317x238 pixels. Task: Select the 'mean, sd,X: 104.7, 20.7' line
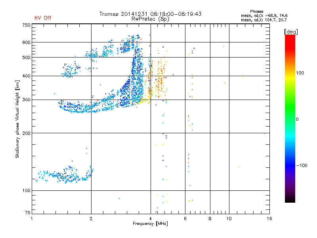click(264, 20)
